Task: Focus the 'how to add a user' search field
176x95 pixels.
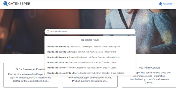Action: coord(90,31)
